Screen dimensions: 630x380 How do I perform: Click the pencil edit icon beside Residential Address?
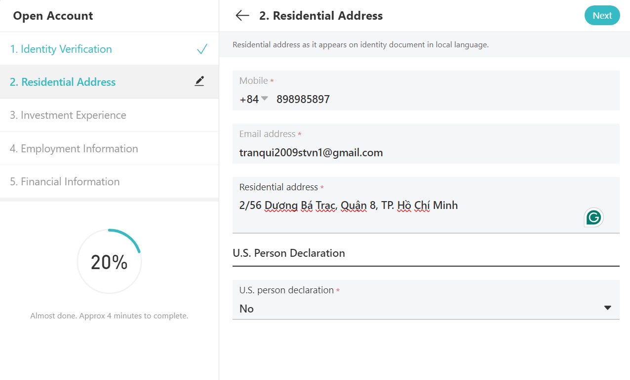[199, 82]
